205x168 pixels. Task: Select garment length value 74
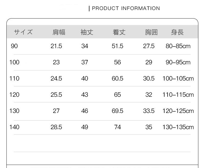[x=118, y=127]
